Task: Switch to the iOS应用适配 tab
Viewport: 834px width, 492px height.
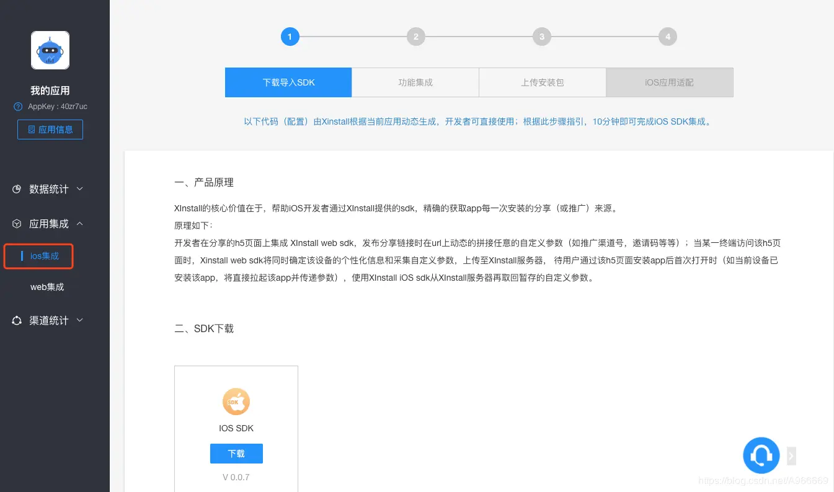Action: pyautogui.click(x=670, y=82)
